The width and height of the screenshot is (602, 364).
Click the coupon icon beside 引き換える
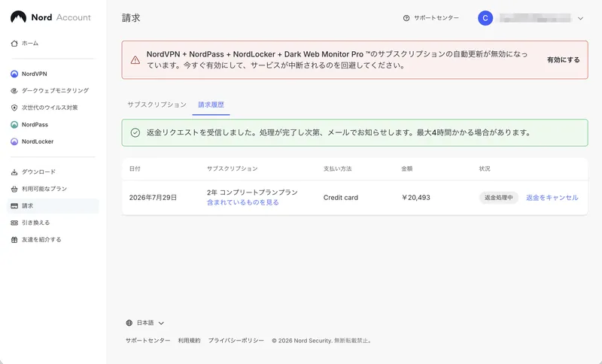pyautogui.click(x=14, y=223)
